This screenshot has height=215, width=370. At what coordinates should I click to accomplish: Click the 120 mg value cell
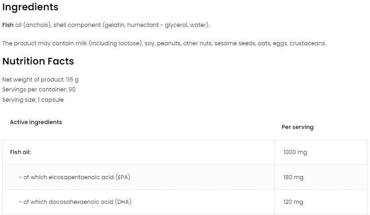[x=293, y=202]
